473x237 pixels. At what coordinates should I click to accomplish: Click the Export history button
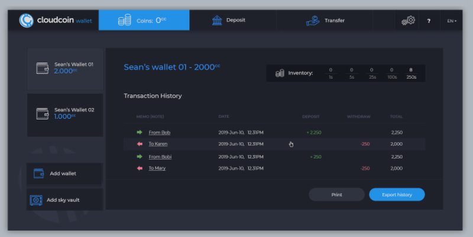pos(397,194)
